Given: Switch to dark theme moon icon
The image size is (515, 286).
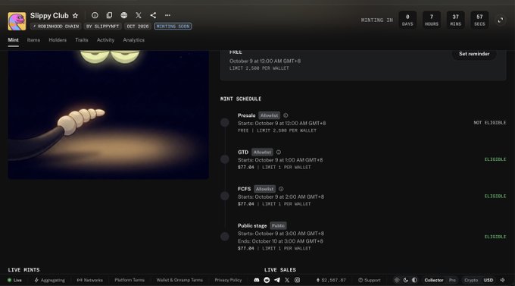Looking at the screenshot, I should point(406,280).
